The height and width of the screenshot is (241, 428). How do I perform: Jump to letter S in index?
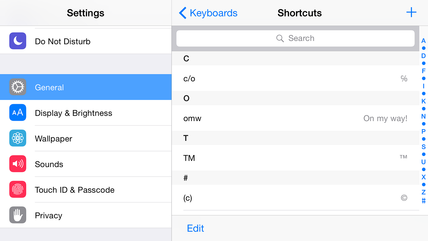pyautogui.click(x=423, y=147)
